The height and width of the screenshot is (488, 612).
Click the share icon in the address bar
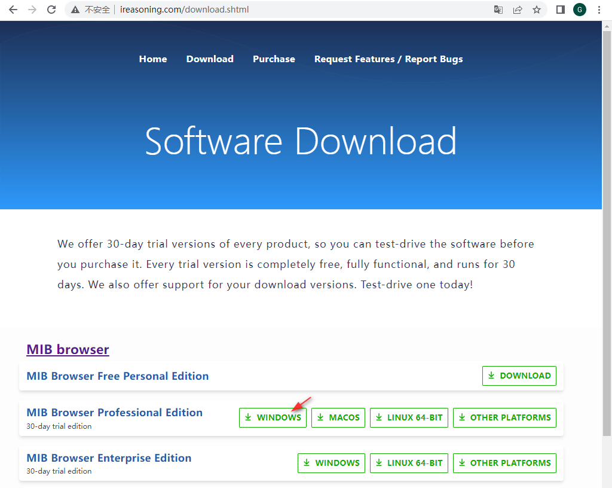tap(518, 10)
